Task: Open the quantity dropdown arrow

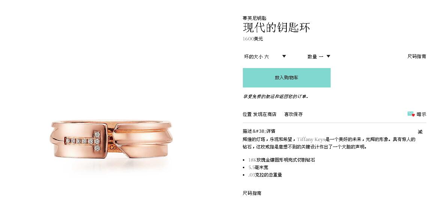Action: pos(328,56)
